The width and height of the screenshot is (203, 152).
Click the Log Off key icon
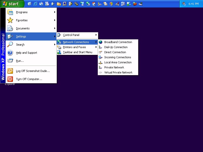(10, 71)
